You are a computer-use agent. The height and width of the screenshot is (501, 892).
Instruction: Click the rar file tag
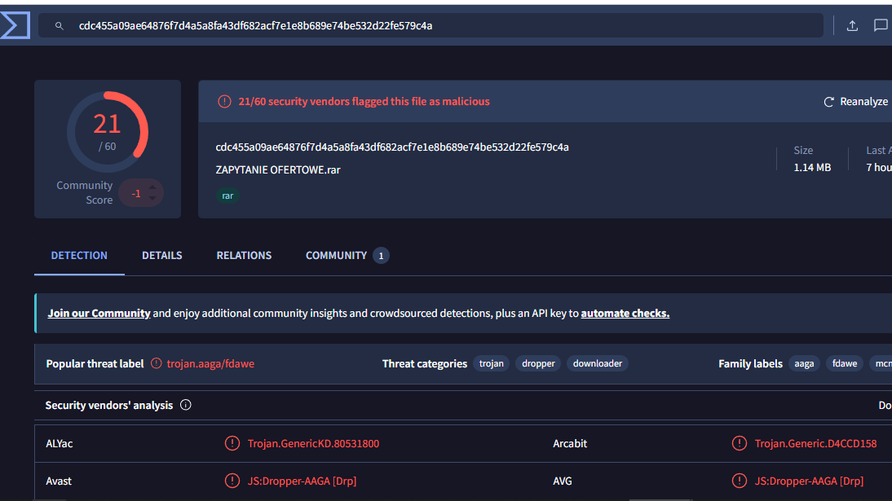(x=227, y=196)
